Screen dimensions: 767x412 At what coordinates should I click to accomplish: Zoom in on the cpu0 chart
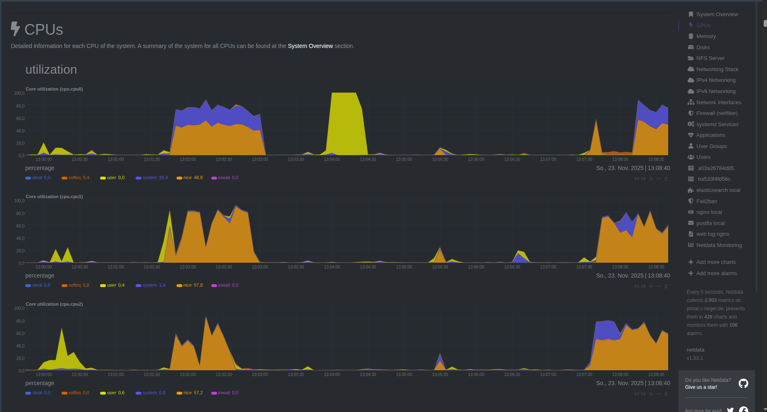point(651,179)
